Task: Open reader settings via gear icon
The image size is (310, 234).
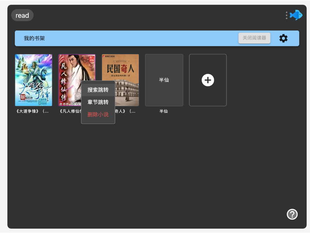Action: tap(283, 38)
